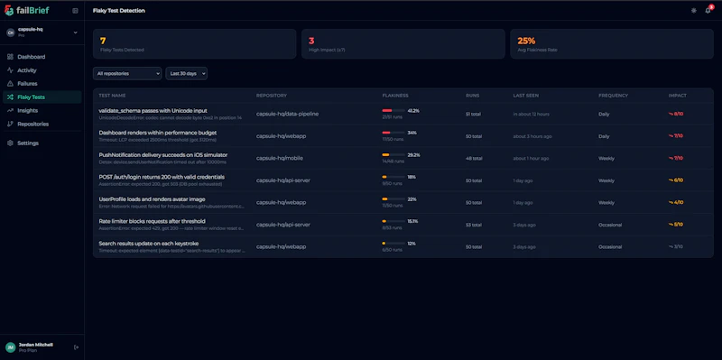
Task: Click the UnicodeDecodeError message text
Action: [170, 118]
